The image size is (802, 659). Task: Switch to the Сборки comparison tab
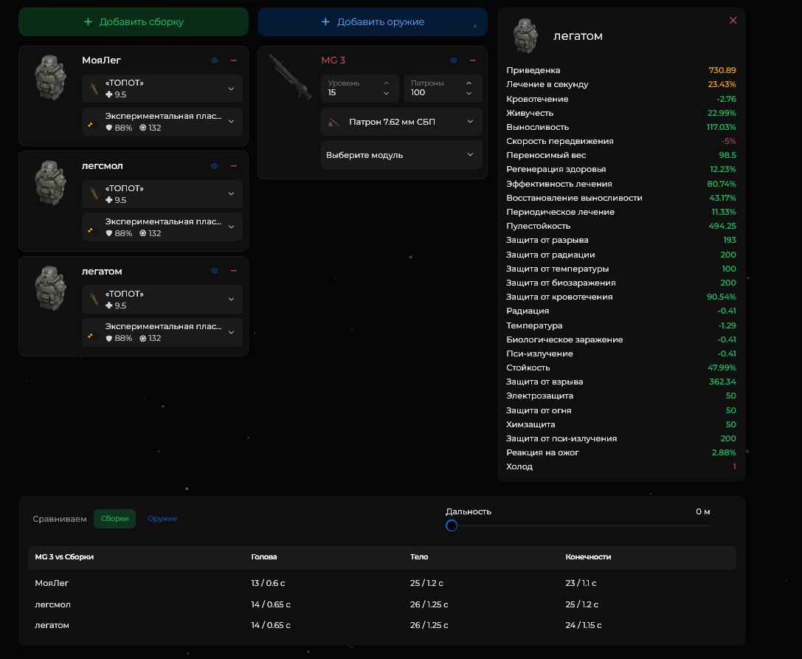114,518
